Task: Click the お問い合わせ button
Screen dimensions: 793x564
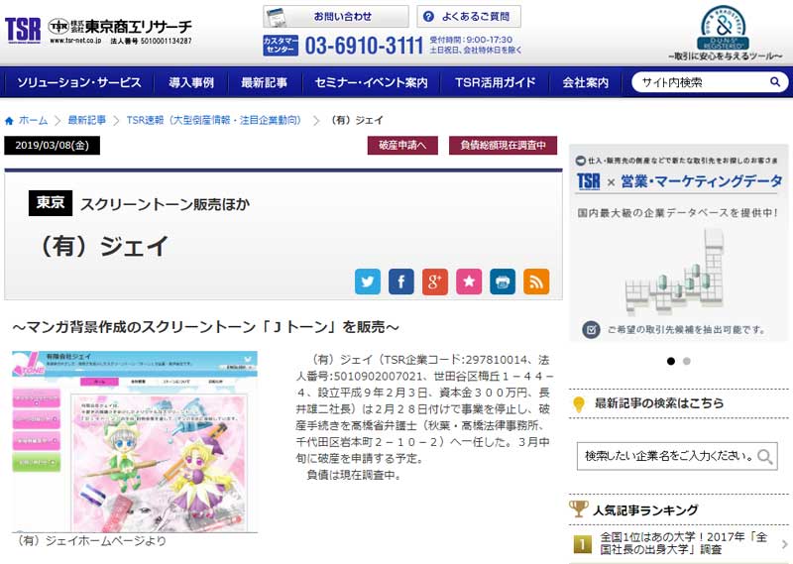Action: (x=335, y=17)
